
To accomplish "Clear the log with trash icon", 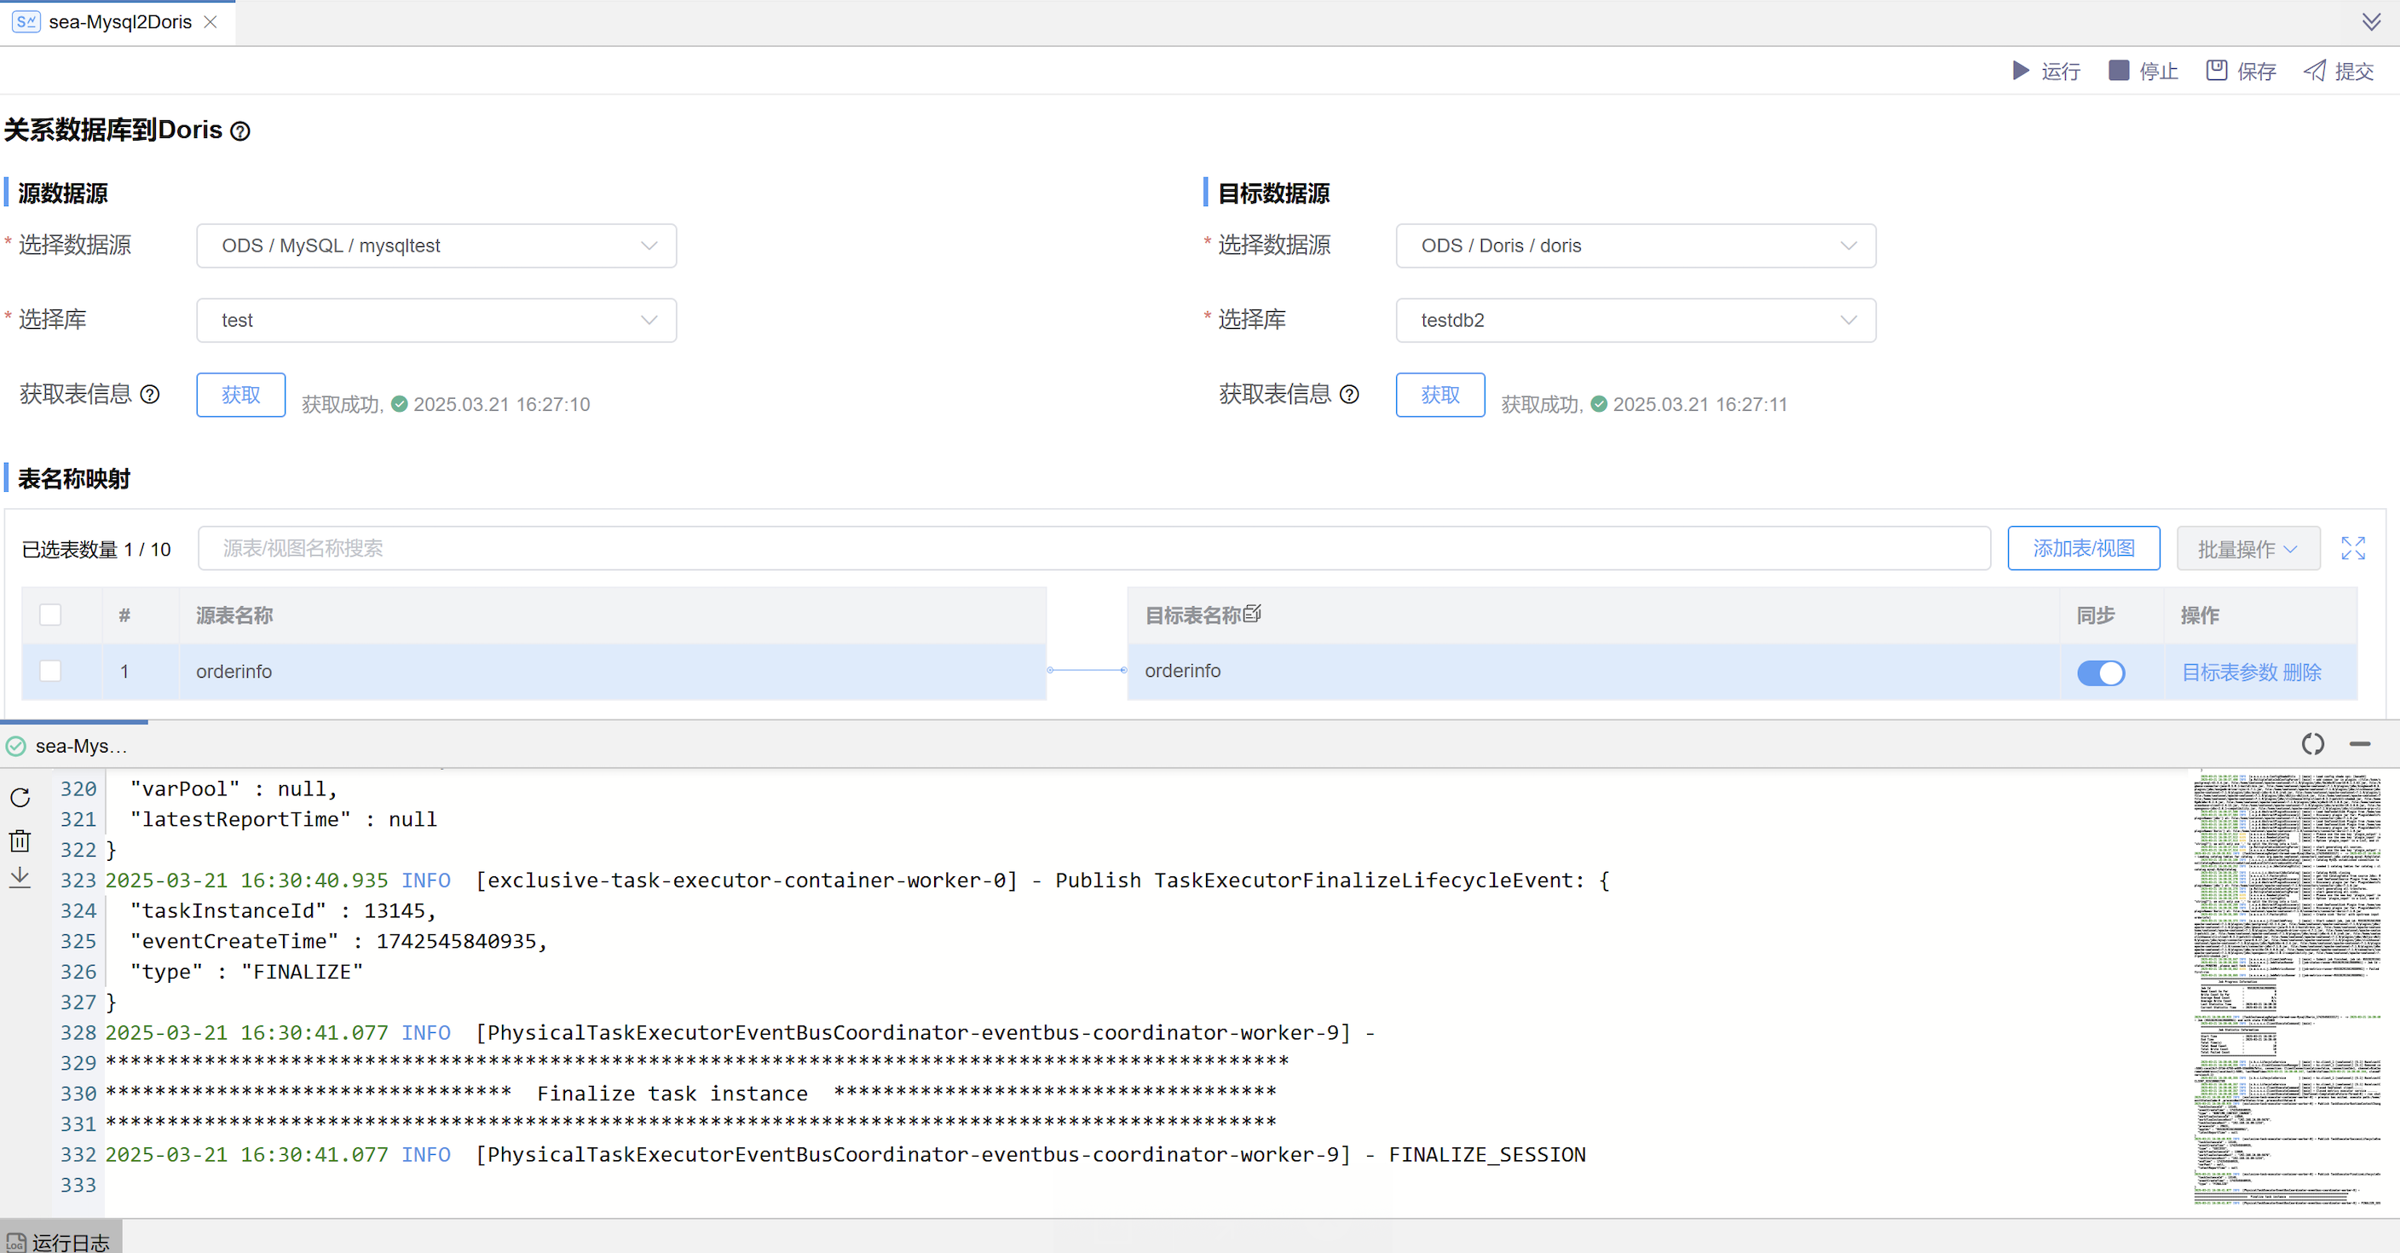I will pyautogui.click(x=20, y=840).
